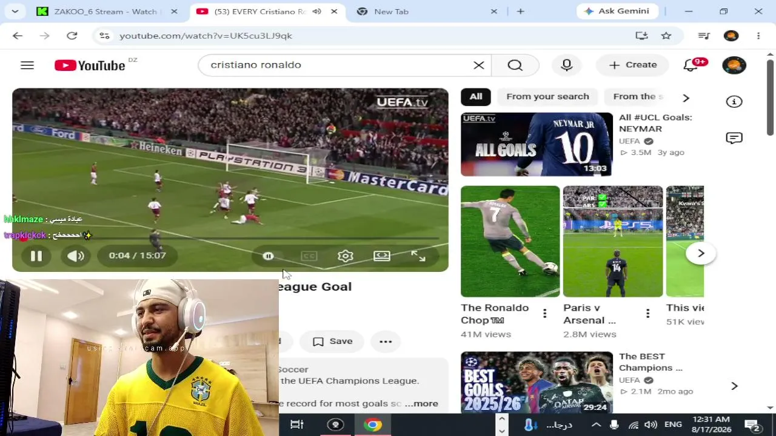Screen dimensions: 776x436
Task: Save the video to a playlist
Action: click(332, 342)
